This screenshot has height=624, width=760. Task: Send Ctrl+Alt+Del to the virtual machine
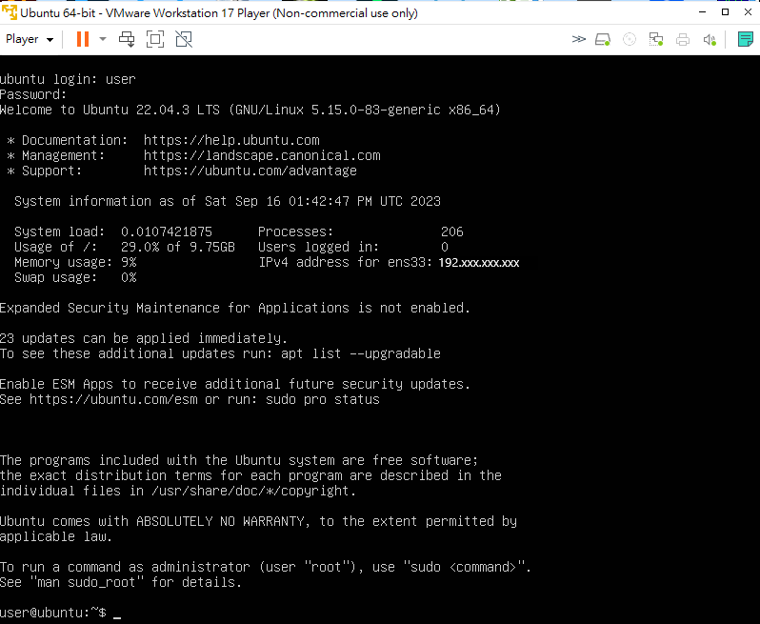(x=127, y=39)
